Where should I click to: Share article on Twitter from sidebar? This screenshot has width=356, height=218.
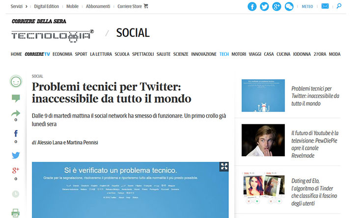tap(16, 155)
